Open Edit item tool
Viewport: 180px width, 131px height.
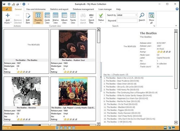pyautogui.click(x=28, y=18)
